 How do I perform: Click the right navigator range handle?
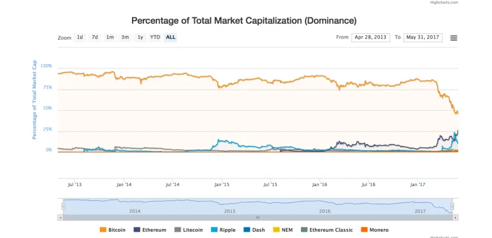coord(452,207)
